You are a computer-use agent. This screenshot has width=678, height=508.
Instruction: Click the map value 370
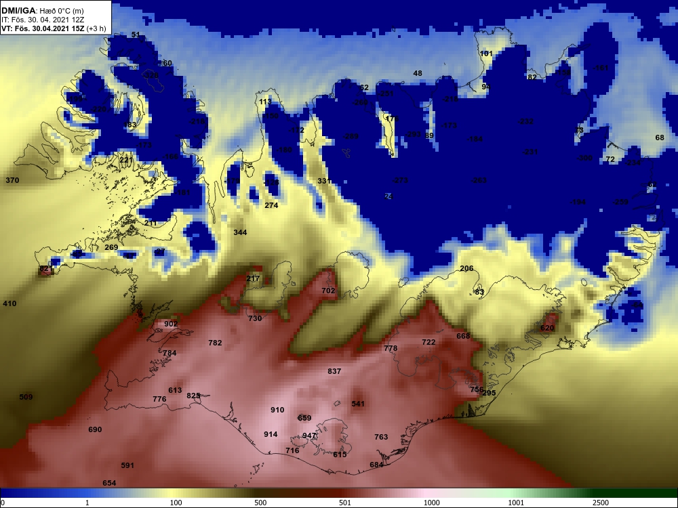pyautogui.click(x=12, y=181)
